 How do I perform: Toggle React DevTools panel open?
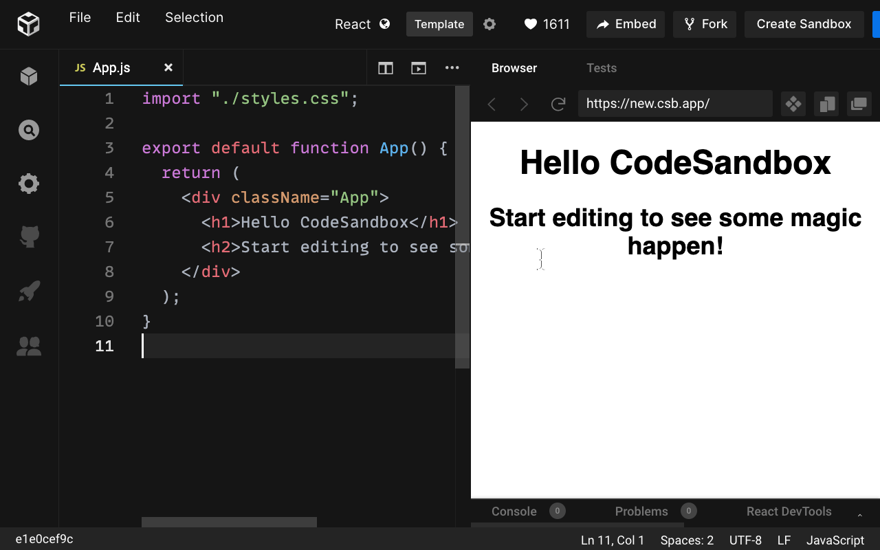pyautogui.click(x=789, y=511)
